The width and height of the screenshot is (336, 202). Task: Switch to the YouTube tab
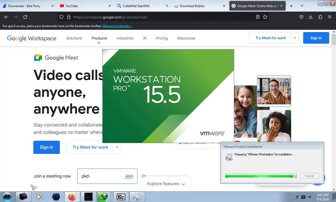coord(86,6)
